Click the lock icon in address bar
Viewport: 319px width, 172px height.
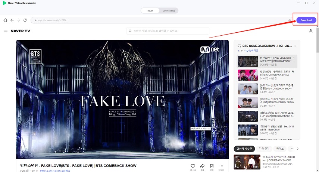click(x=35, y=20)
